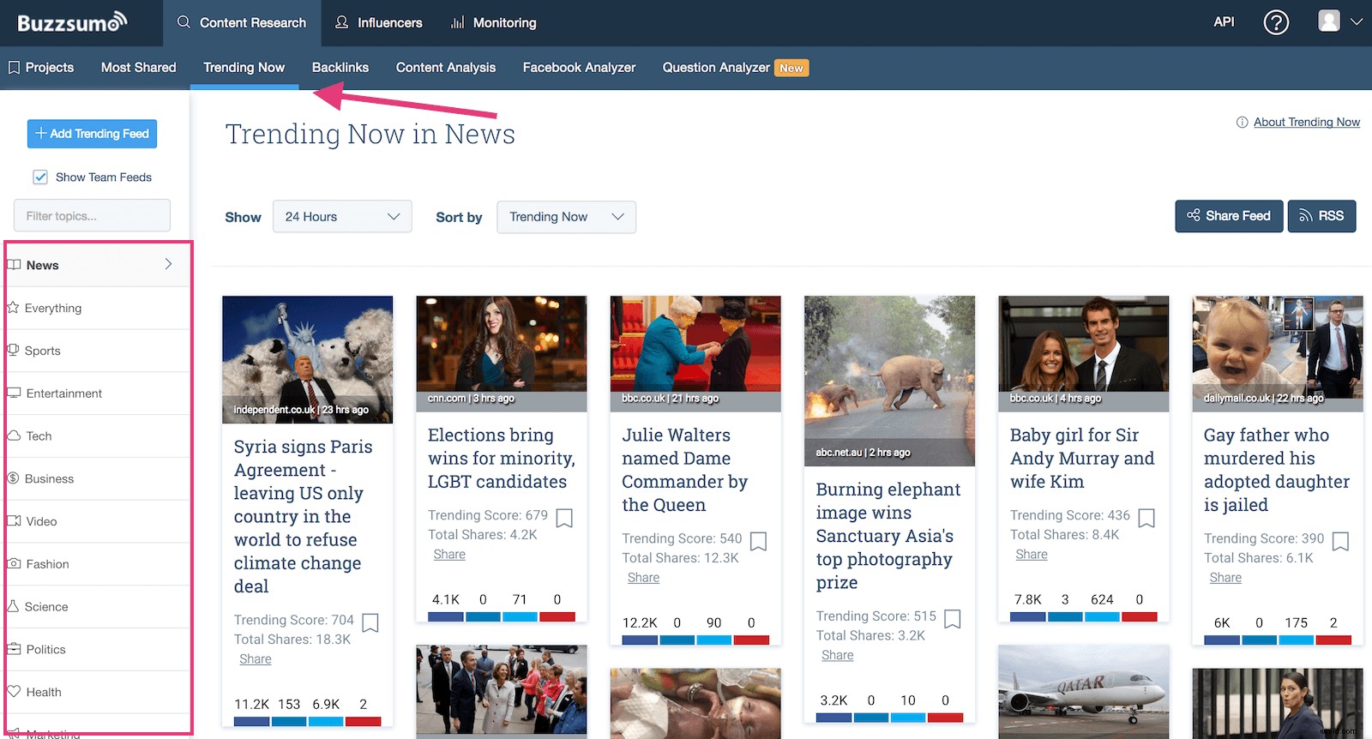The width and height of the screenshot is (1372, 739).
Task: Click the Buzzsumo logo
Action: [72, 22]
